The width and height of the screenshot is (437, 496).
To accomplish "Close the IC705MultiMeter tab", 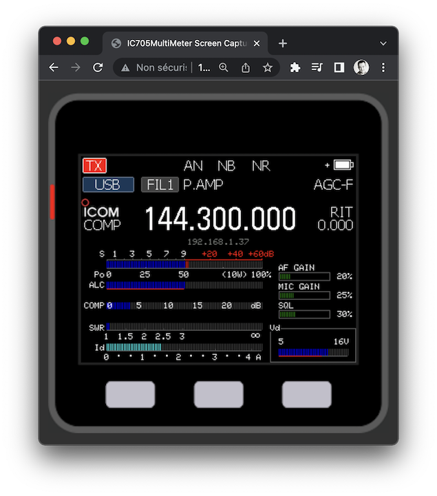I will click(x=257, y=43).
